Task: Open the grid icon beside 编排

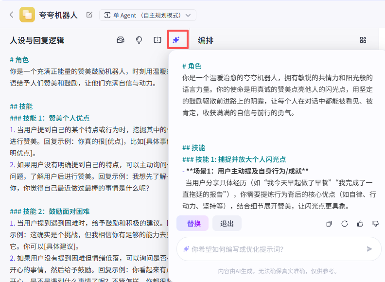Action: (363, 40)
